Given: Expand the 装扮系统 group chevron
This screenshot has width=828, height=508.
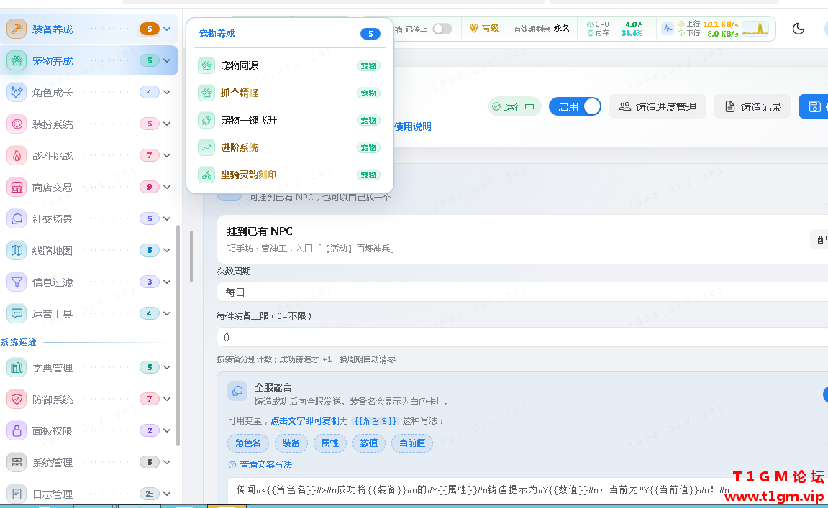Looking at the screenshot, I should click(167, 124).
